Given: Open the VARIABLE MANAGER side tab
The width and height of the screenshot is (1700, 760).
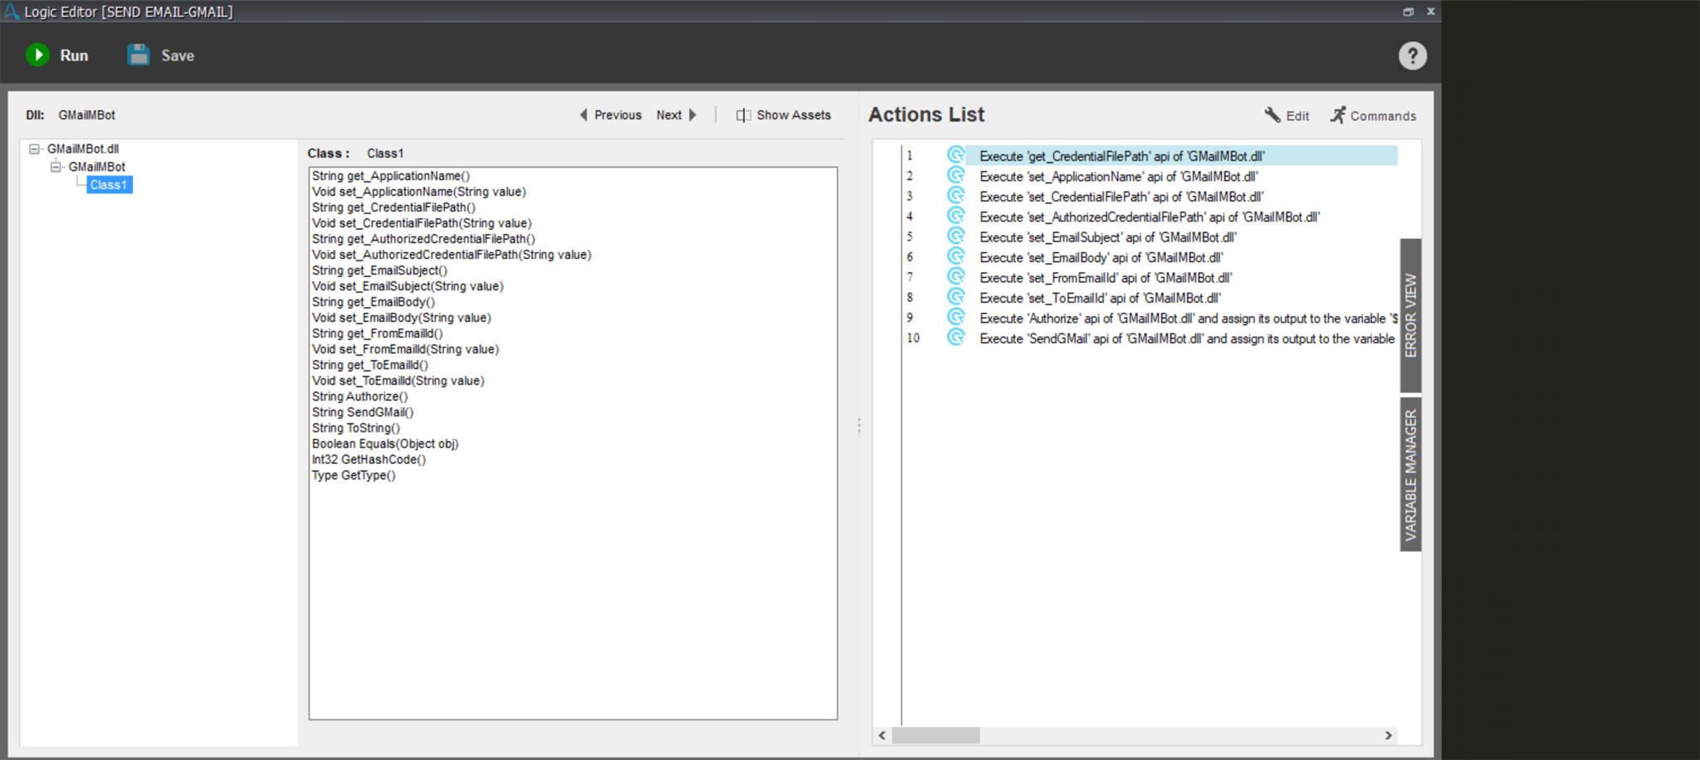Looking at the screenshot, I should (x=1410, y=475).
